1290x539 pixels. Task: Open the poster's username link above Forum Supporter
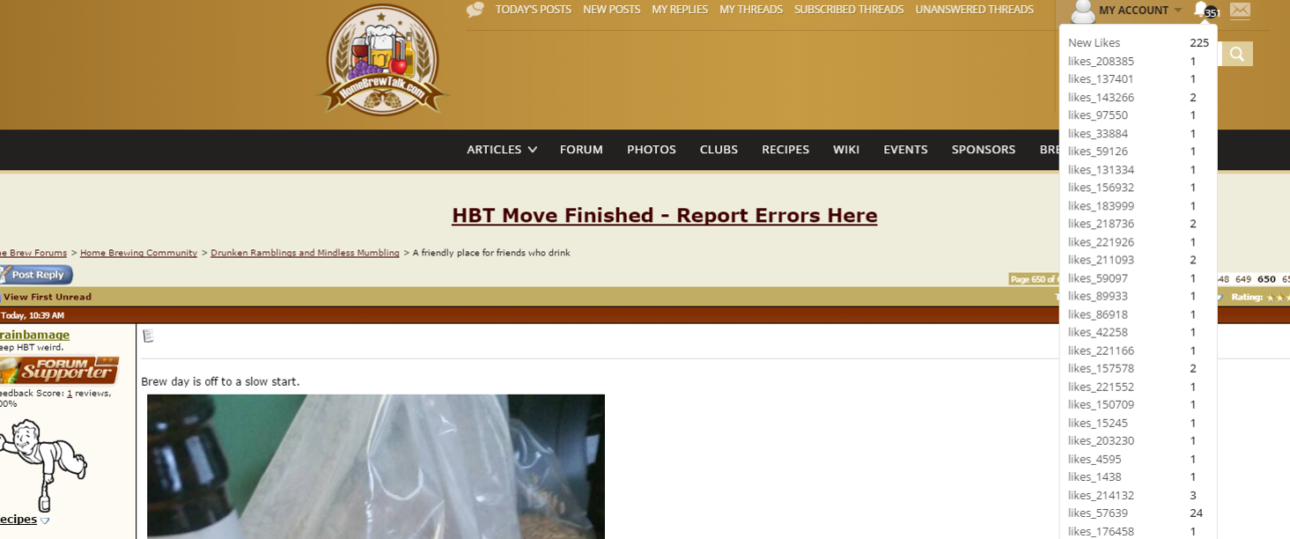pos(34,335)
